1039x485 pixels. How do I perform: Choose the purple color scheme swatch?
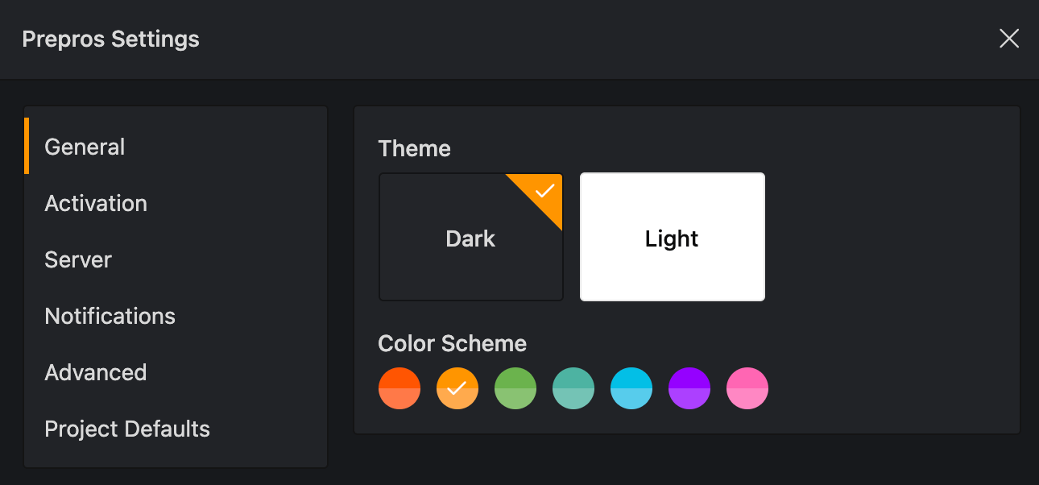point(689,388)
